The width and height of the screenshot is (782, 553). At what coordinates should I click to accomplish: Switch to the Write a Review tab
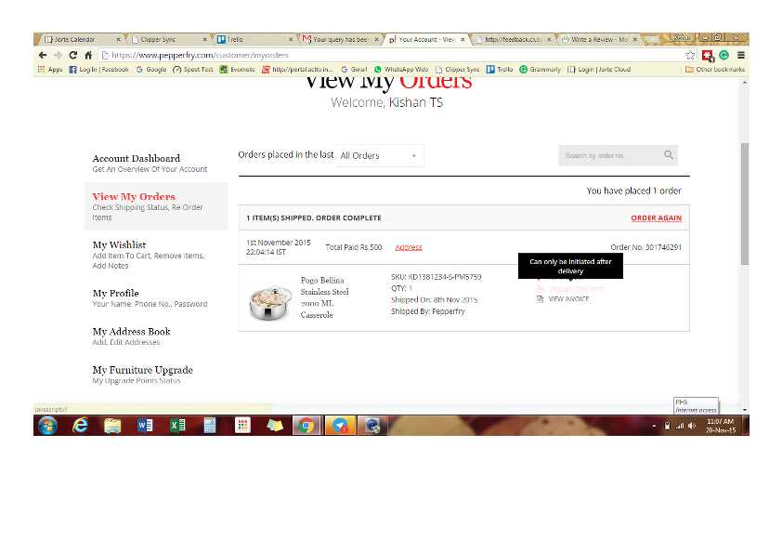(598, 39)
